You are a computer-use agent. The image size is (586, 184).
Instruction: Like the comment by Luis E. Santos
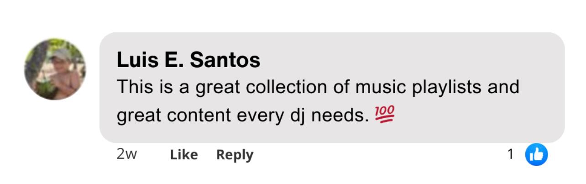[184, 155]
